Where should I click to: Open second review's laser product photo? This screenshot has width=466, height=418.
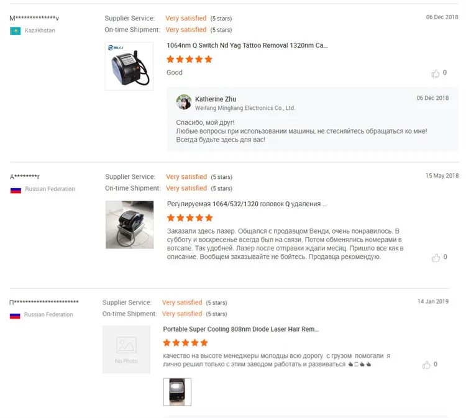[129, 225]
